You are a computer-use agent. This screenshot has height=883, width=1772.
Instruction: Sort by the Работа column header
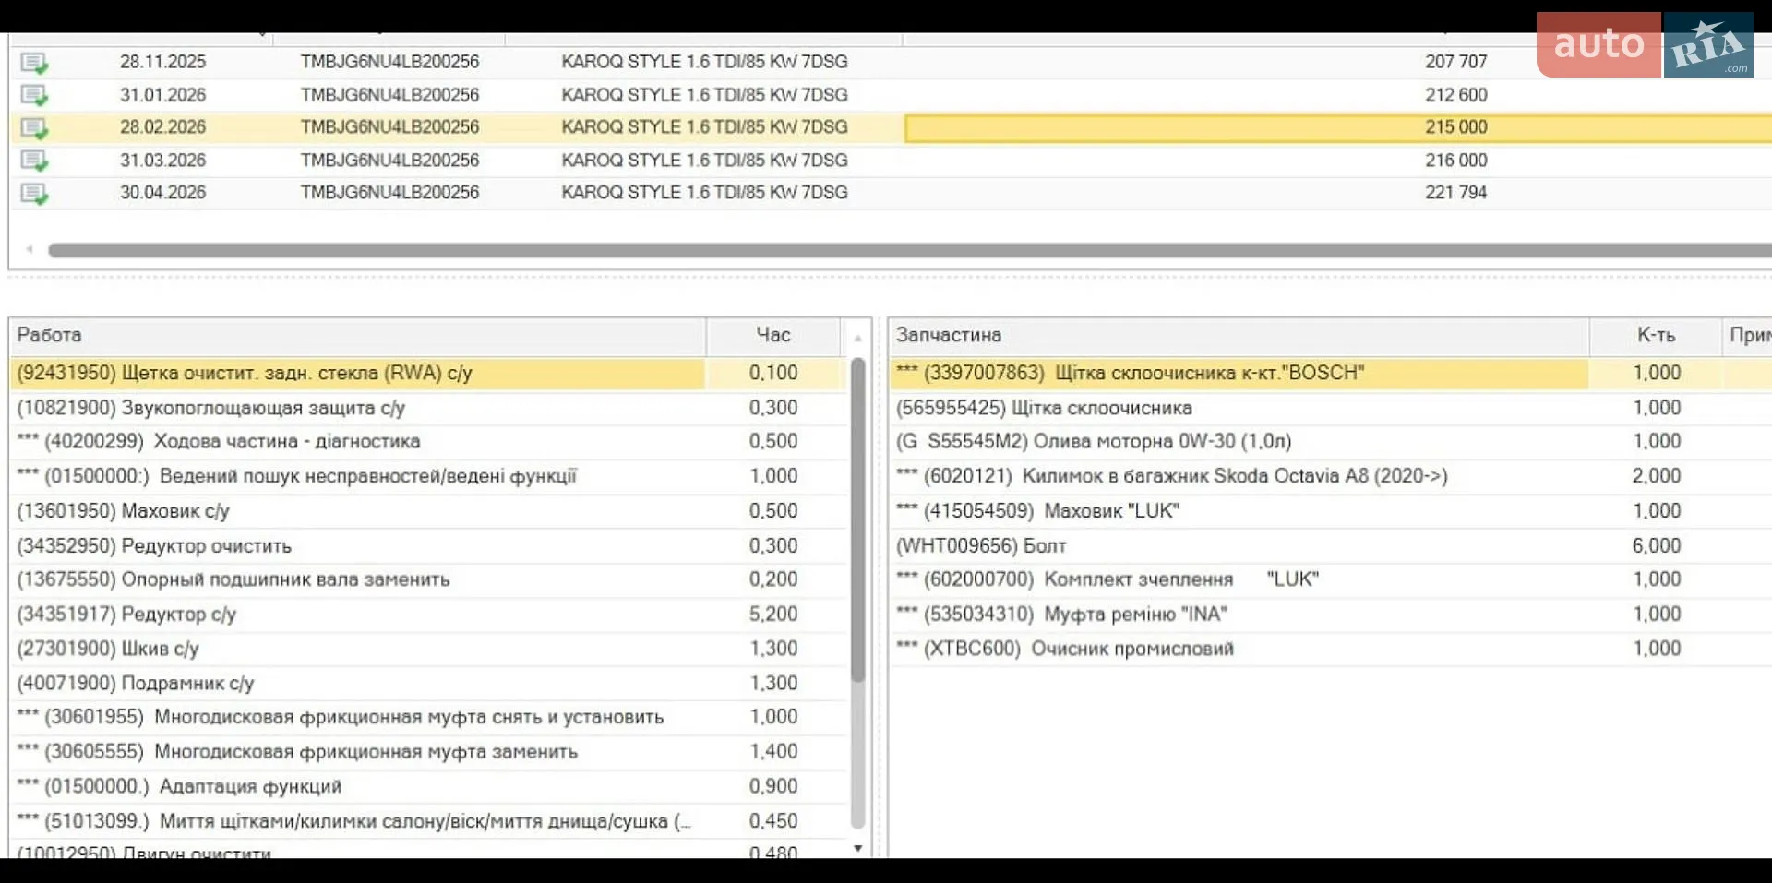(358, 336)
